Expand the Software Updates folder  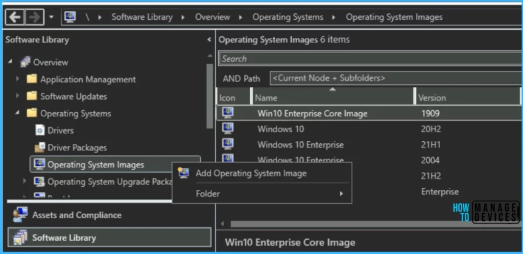[17, 96]
